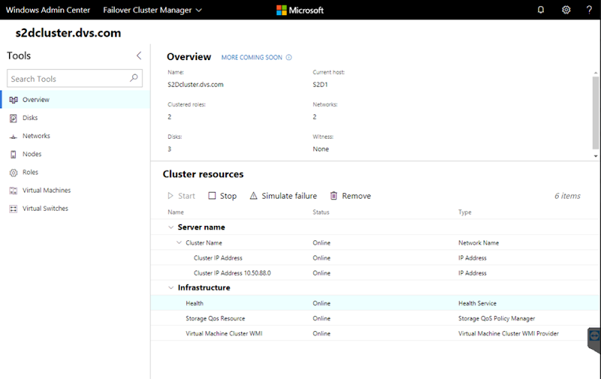Click the S2Dcluster.dvs.com name value

[195, 85]
